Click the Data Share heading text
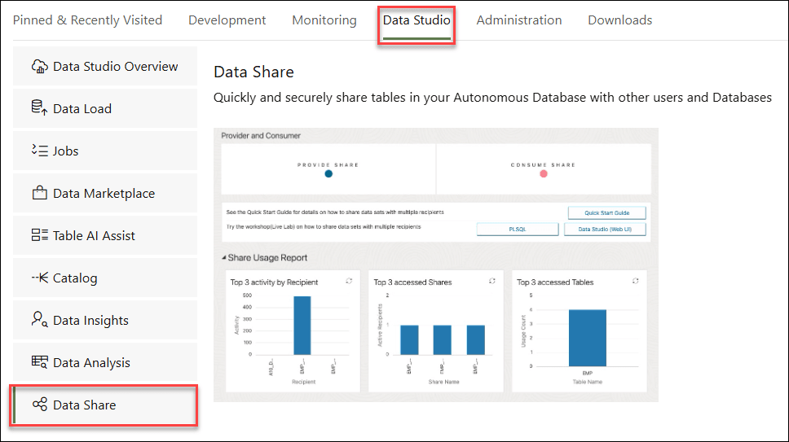The image size is (789, 442). click(x=253, y=72)
